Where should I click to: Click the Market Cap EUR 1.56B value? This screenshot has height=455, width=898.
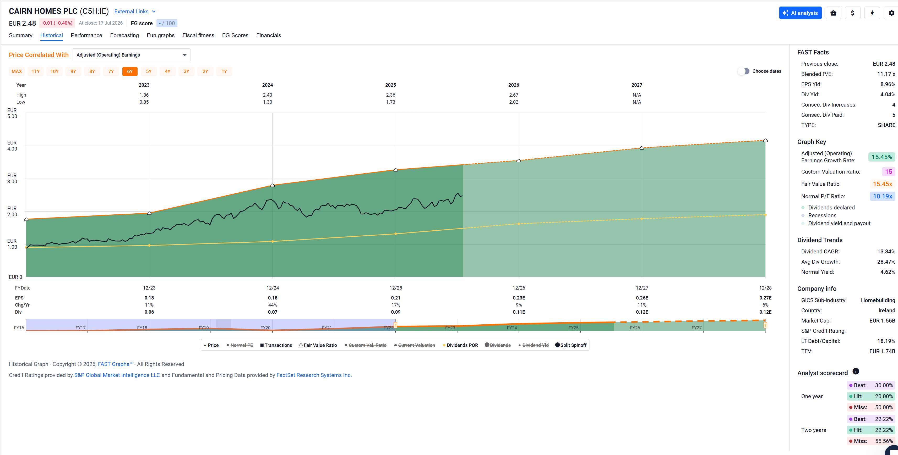click(x=882, y=320)
